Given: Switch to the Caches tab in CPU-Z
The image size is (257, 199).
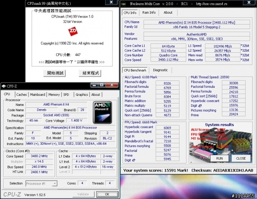Looking at the screenshot, I should tap(21, 95).
